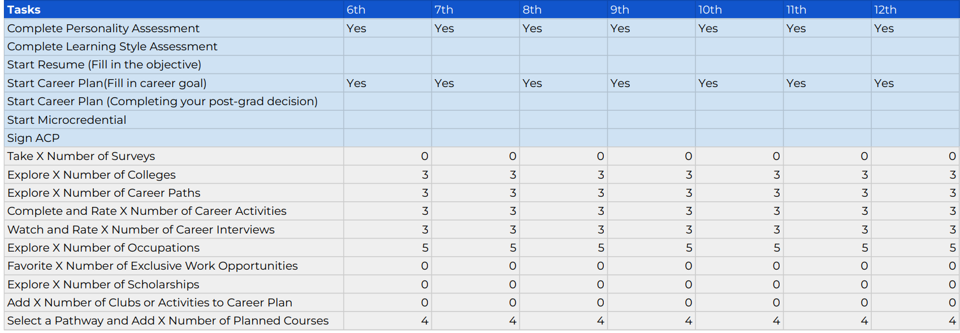Select the Favorite Exclusive Work Opportunities label
960x333 pixels.
(153, 266)
